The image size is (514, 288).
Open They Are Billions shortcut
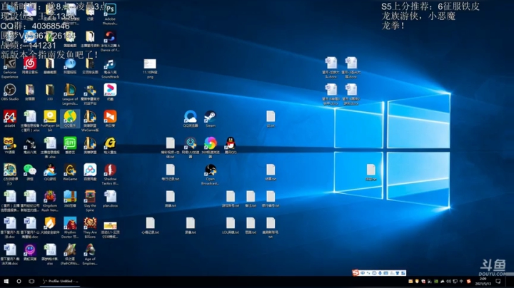(x=90, y=228)
